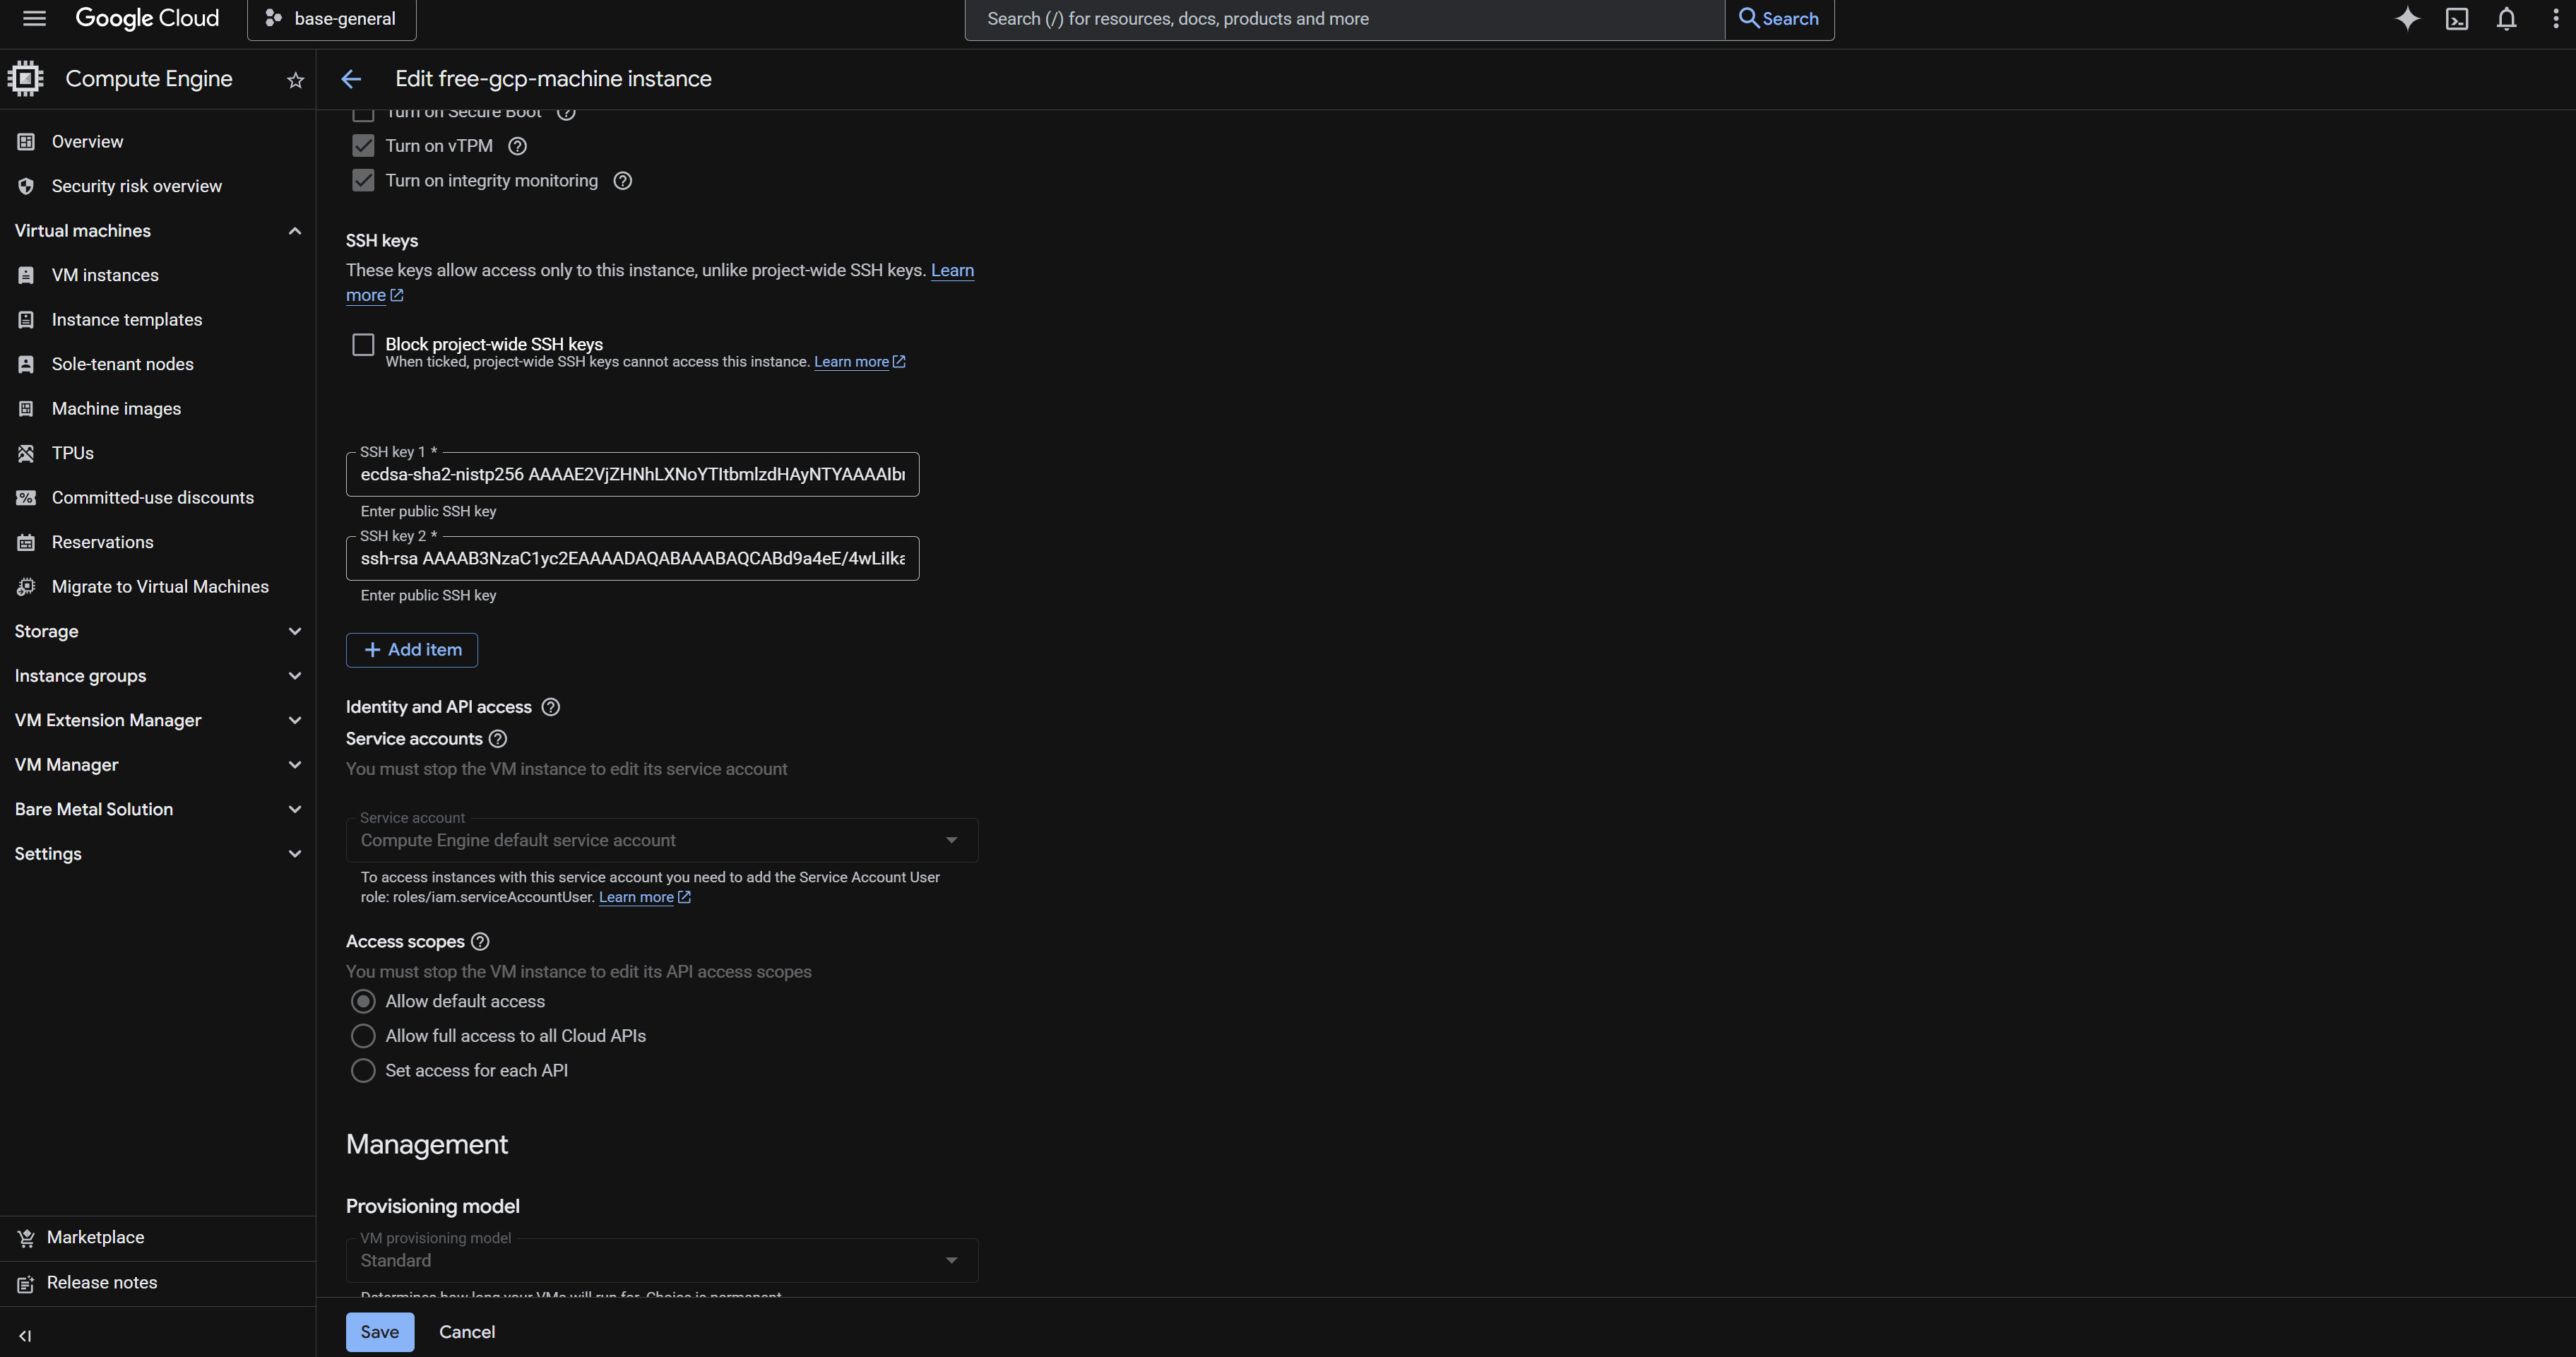Screen dimensions: 2576x1357
Task: Select Allow full access to all Cloud APIs
Action: pos(363,1036)
